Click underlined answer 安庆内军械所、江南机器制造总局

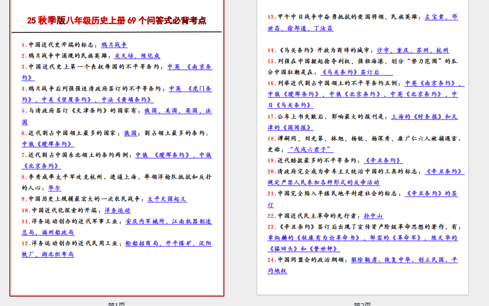[x=168, y=222]
